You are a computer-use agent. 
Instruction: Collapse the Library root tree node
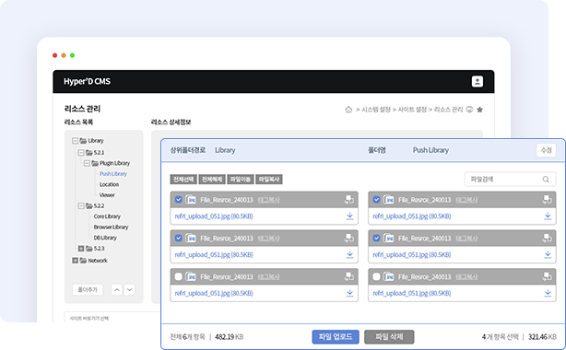(x=75, y=141)
